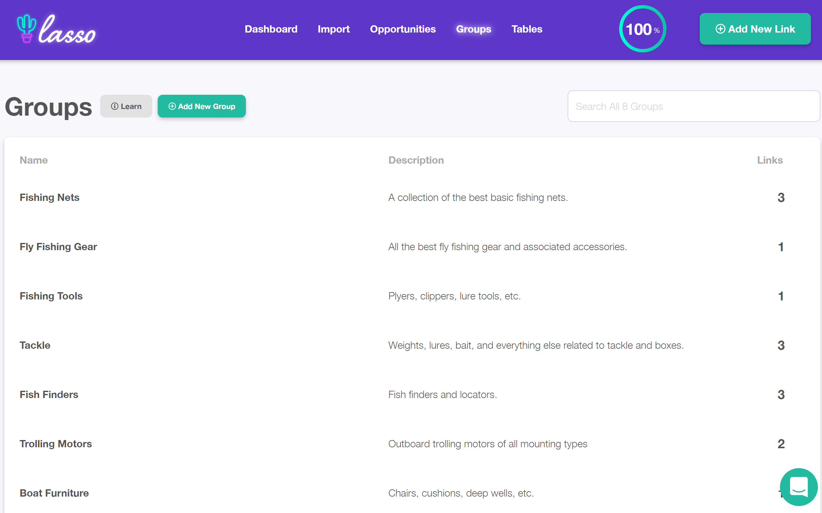The width and height of the screenshot is (822, 513).
Task: Select the Groups navigation tab
Action: [473, 29]
